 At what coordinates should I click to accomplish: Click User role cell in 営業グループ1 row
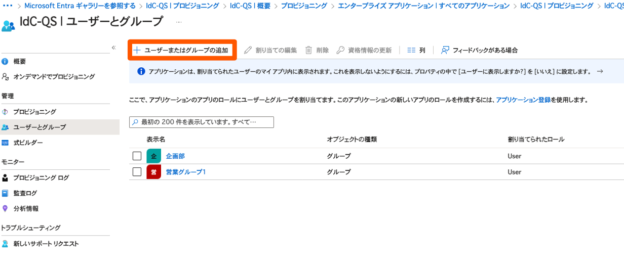point(515,172)
